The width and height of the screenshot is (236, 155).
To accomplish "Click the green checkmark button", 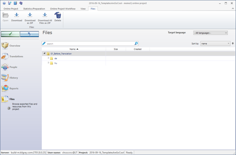I will pos(10,34).
